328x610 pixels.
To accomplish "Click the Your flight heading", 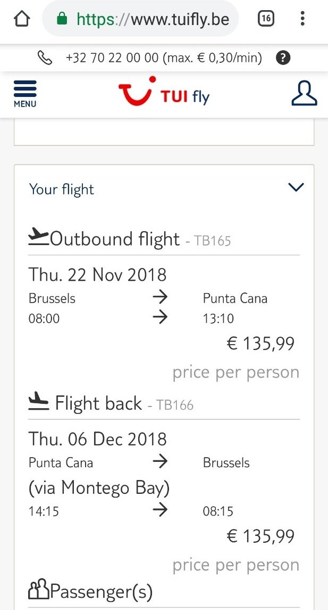I will tap(62, 190).
